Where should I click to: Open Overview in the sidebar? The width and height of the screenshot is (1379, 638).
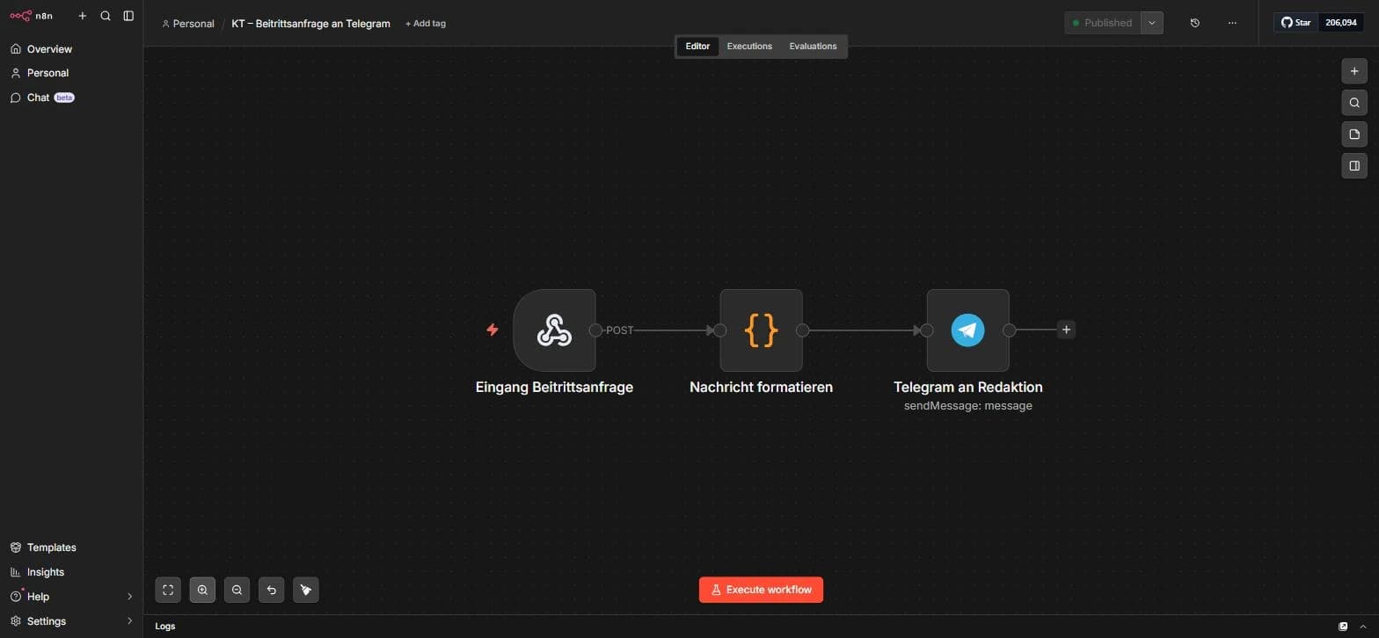(71, 49)
